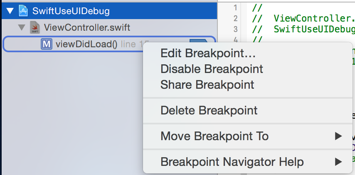355x175 pixels.
Task: Select the viewDidLoad() breakpoint entry
Action: click(86, 44)
